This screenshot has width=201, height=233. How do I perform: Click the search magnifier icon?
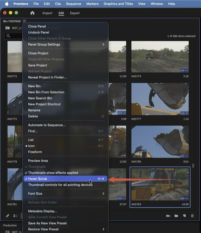pos(8,36)
